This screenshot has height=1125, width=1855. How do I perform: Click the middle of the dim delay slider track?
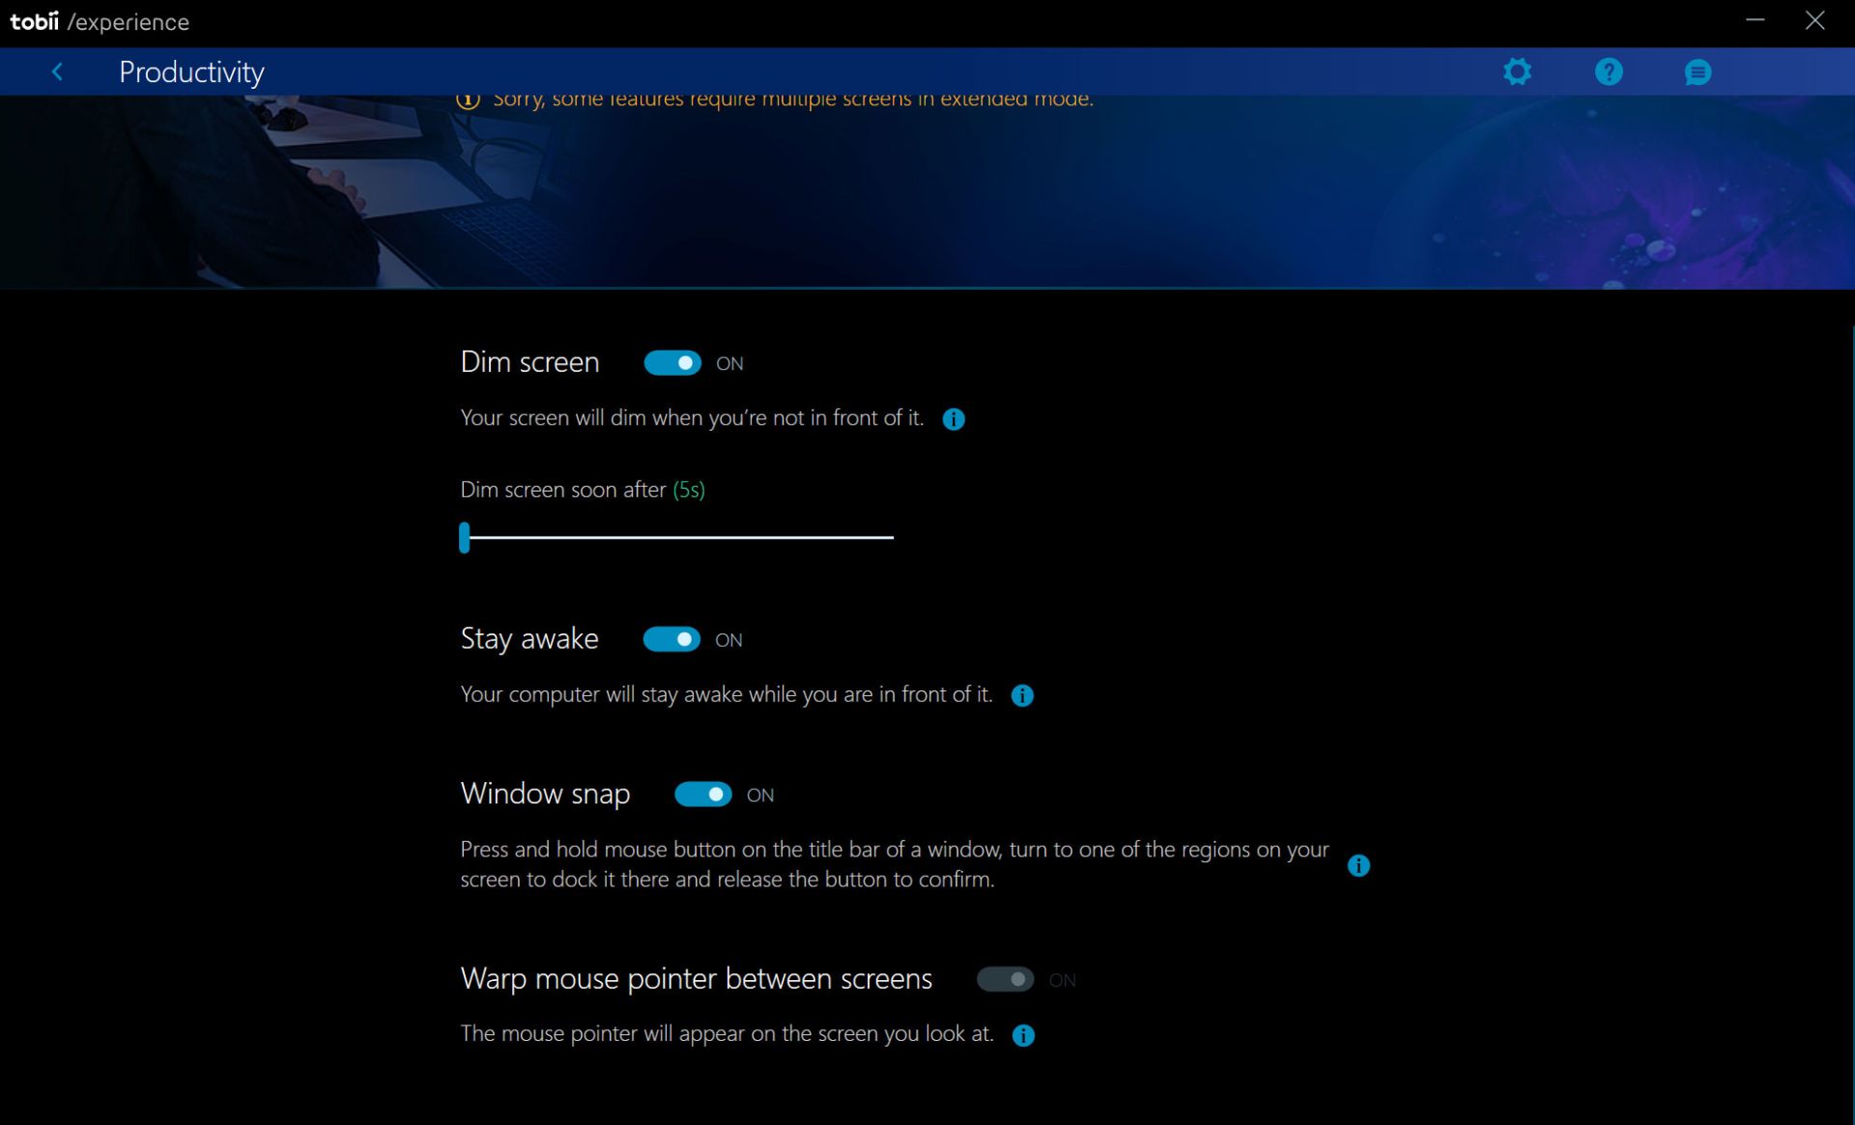coord(678,537)
